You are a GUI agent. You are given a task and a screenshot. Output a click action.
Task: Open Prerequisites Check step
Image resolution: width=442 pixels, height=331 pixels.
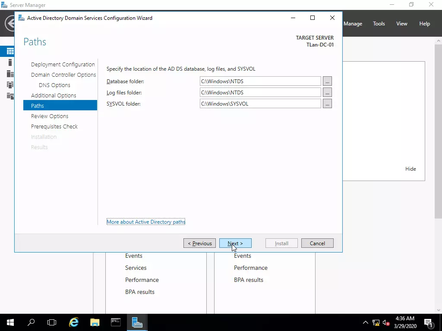[54, 127]
